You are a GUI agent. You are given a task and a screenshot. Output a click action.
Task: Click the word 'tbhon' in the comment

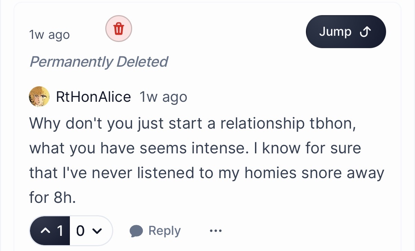(x=335, y=123)
